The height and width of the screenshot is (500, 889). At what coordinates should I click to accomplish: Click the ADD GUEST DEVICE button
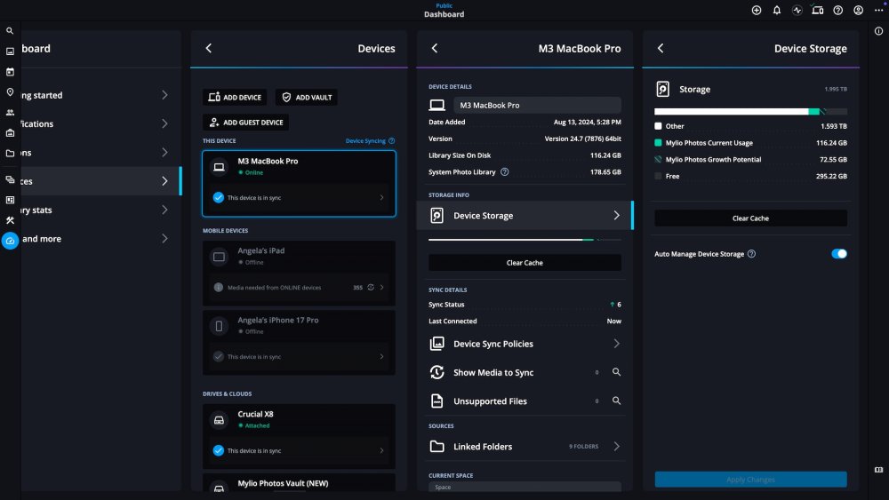coord(245,123)
